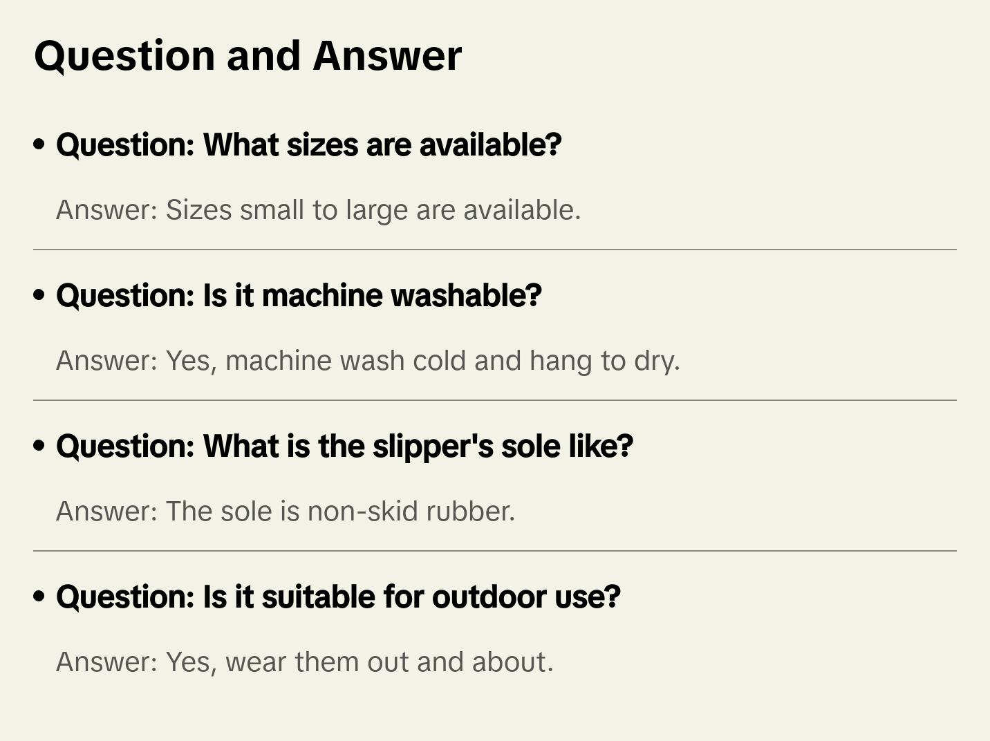
Task: Expand the 'What sizes are available?' question
Action: tap(308, 145)
